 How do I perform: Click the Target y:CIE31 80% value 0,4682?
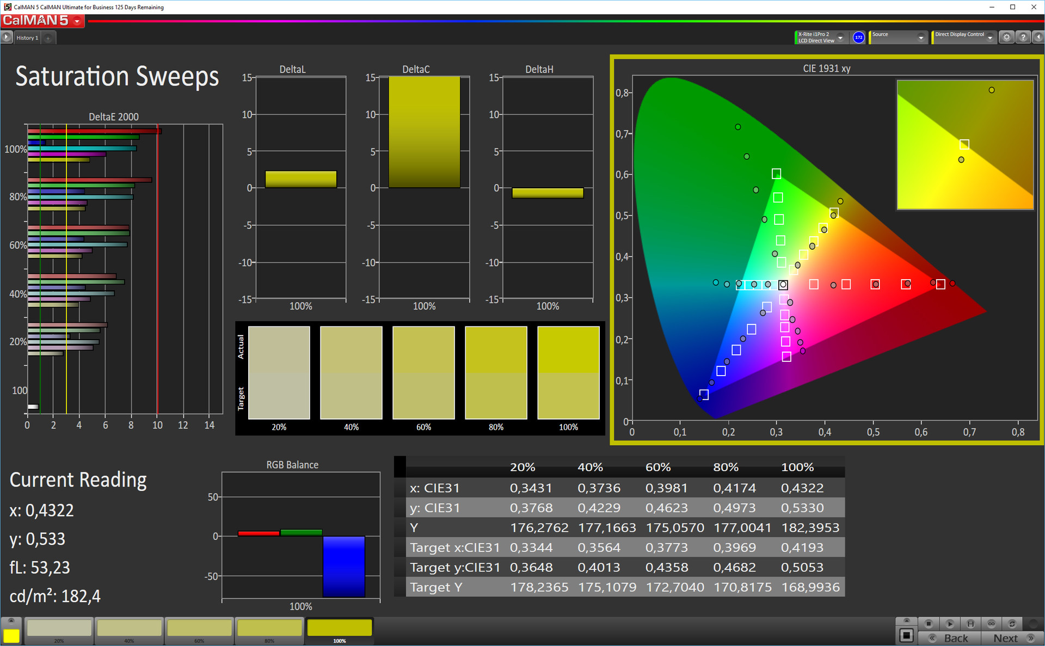click(734, 567)
